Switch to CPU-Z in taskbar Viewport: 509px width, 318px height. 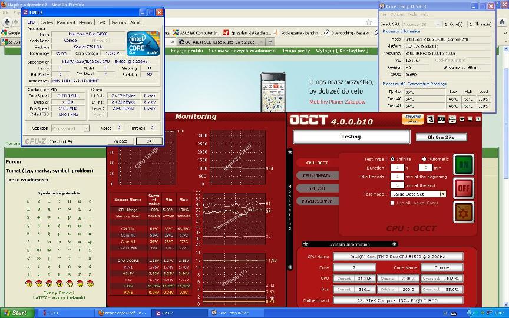click(x=180, y=313)
